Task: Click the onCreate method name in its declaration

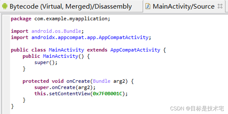Action: [x=78, y=81]
